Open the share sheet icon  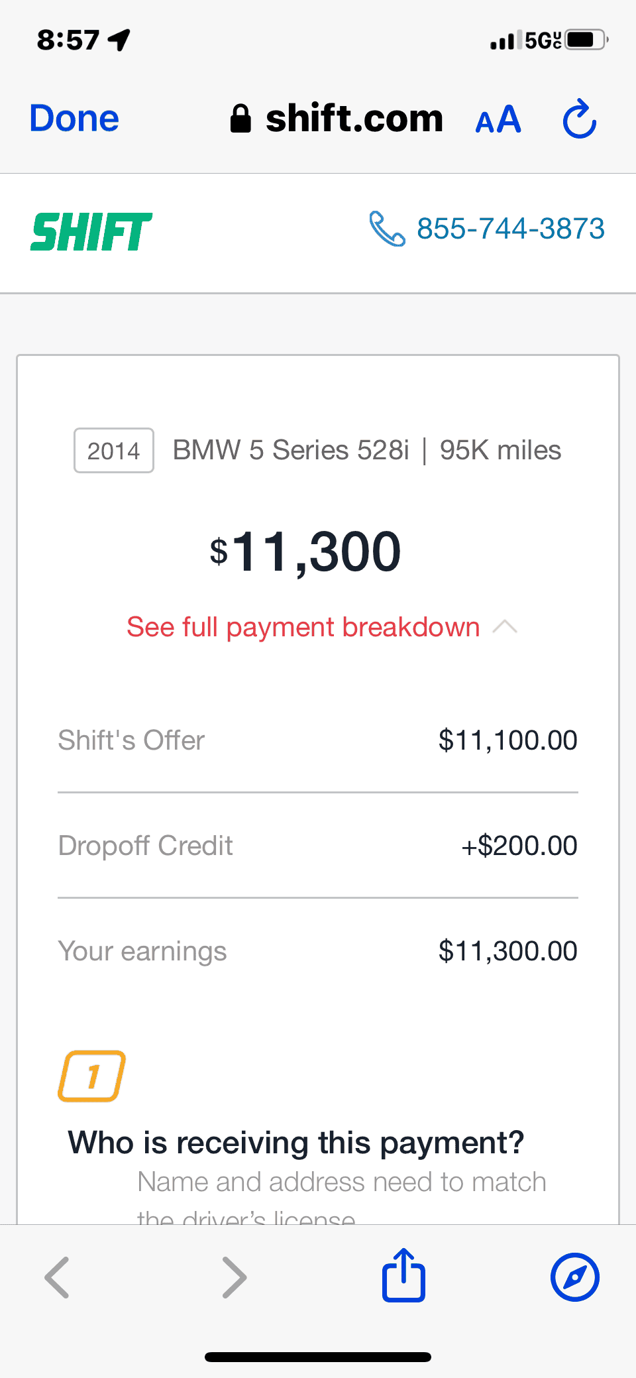tap(403, 1276)
